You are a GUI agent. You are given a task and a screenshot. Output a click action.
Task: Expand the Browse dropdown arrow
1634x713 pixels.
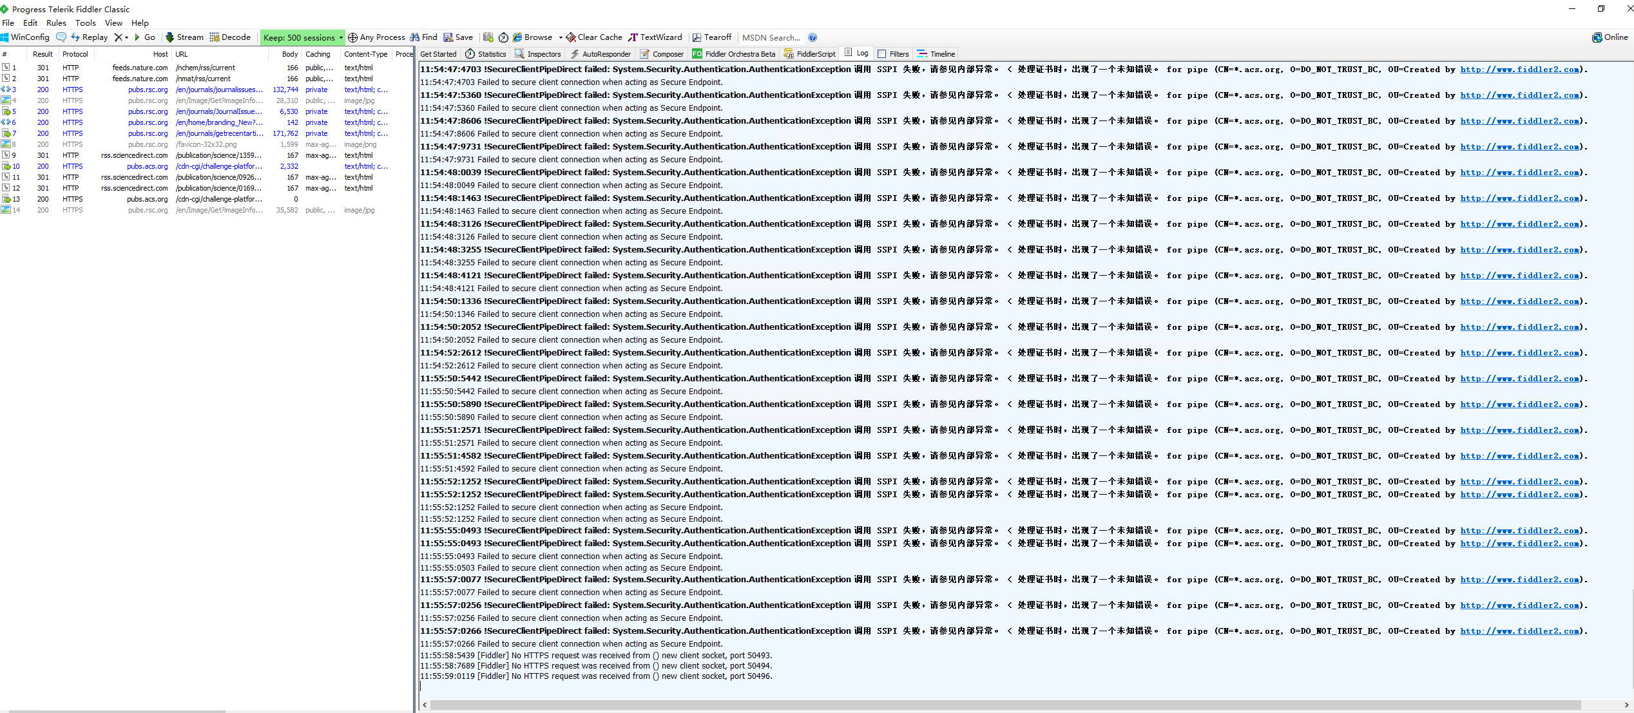point(561,37)
